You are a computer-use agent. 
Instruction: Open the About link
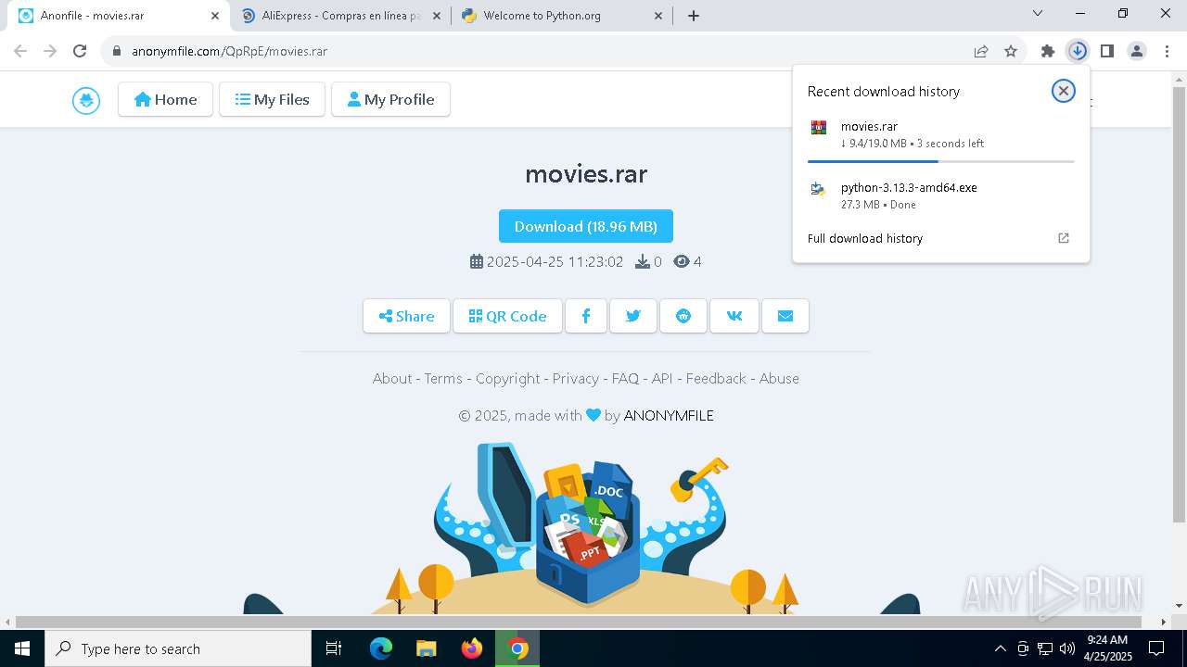(392, 378)
